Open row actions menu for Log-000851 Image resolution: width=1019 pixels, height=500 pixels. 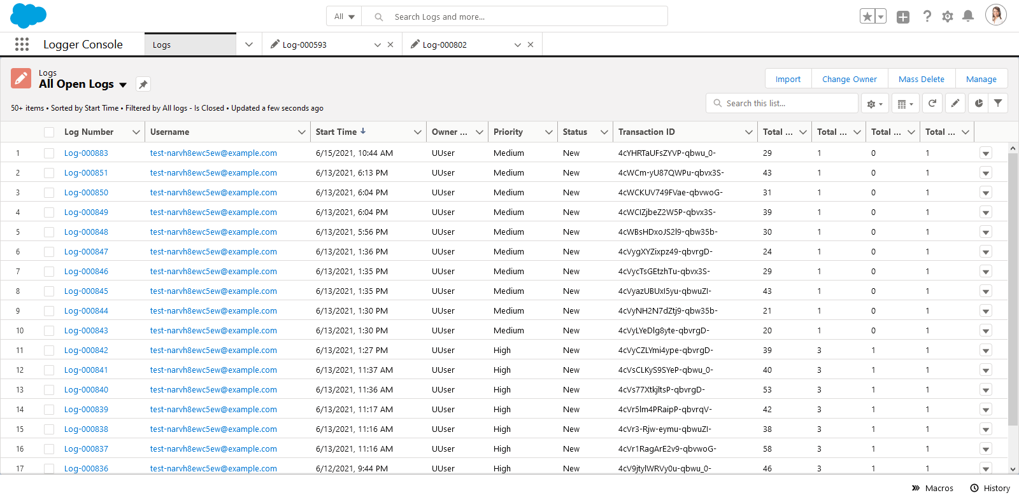pos(986,173)
